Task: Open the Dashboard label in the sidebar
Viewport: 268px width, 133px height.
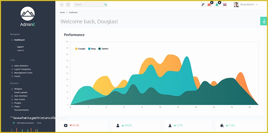Action: (19, 40)
